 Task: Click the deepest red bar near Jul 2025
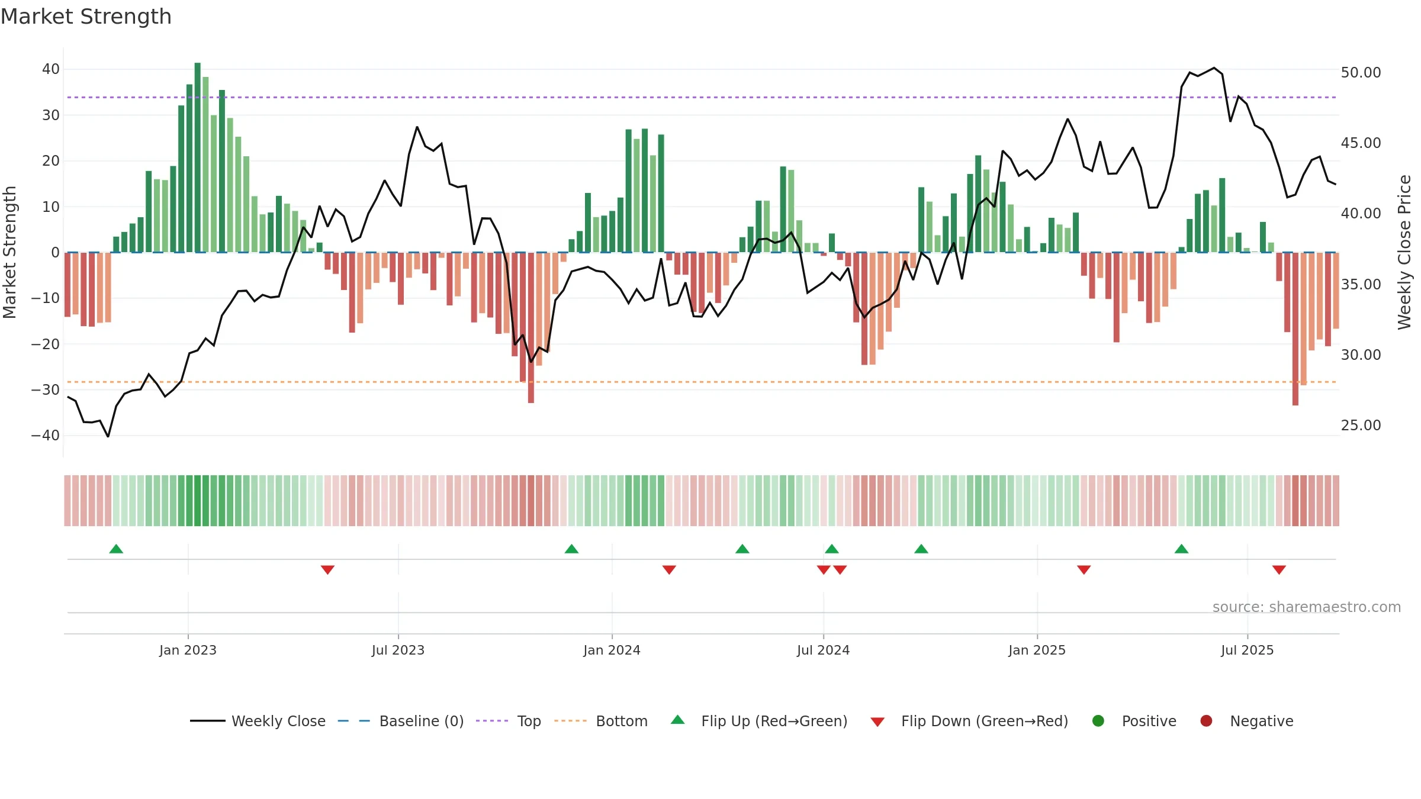tap(1295, 329)
